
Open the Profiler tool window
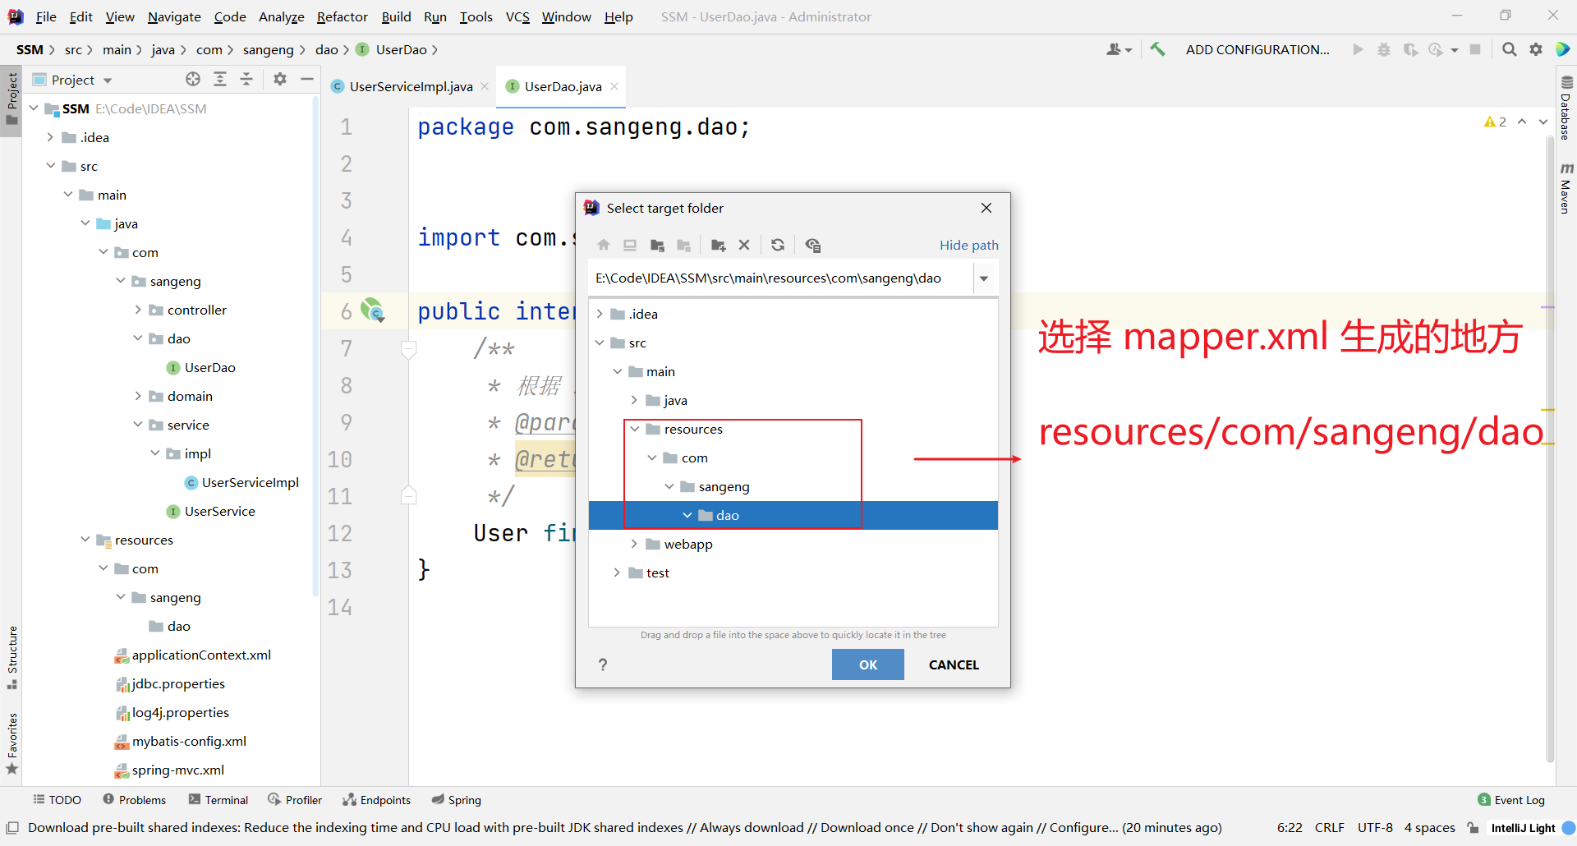pos(295,800)
